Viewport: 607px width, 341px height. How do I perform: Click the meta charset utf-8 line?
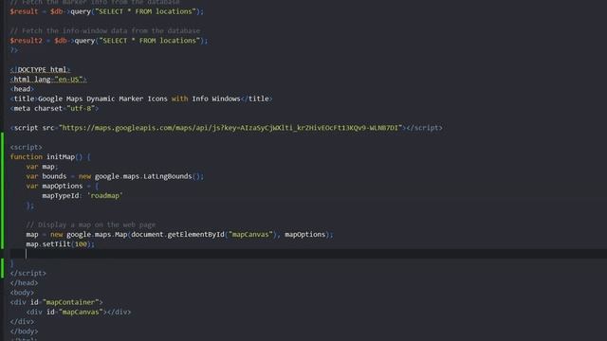(54, 108)
